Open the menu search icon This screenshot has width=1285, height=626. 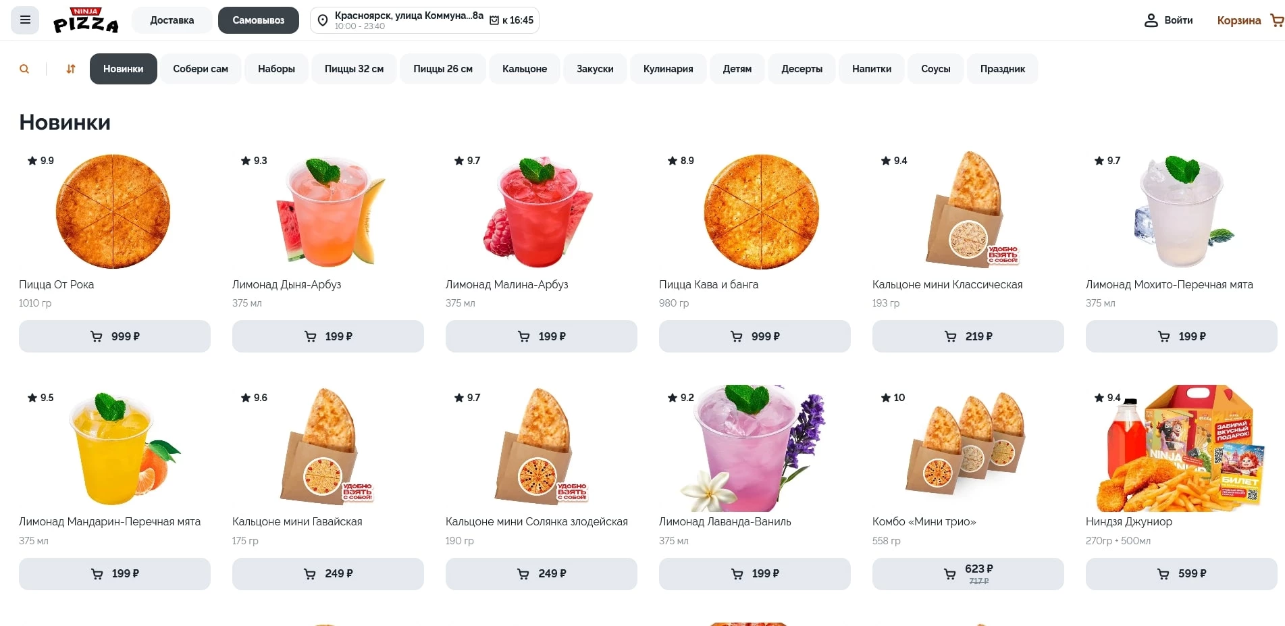coord(24,69)
